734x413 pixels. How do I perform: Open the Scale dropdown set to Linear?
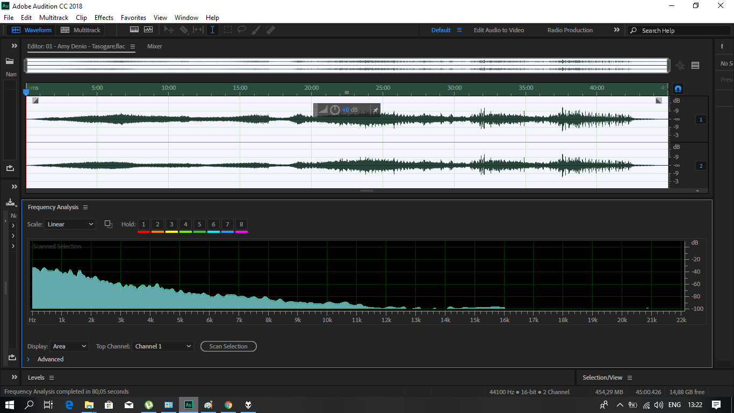(70, 224)
